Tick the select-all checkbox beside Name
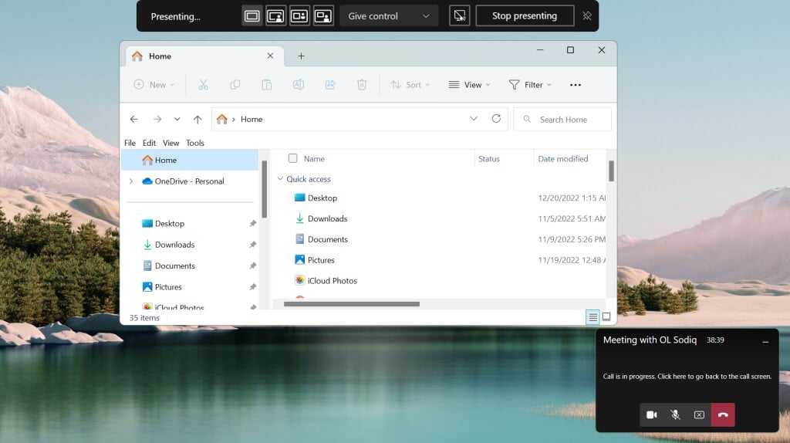 (292, 158)
